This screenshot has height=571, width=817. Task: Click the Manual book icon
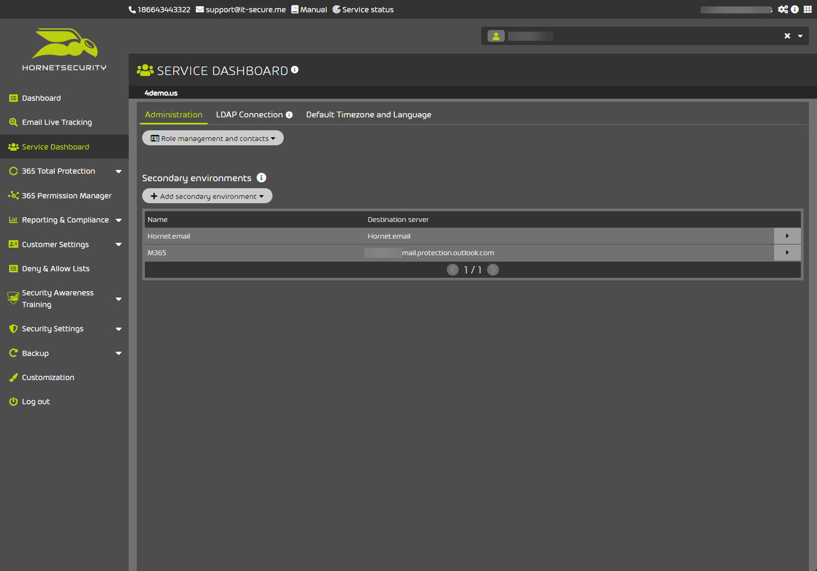click(295, 10)
